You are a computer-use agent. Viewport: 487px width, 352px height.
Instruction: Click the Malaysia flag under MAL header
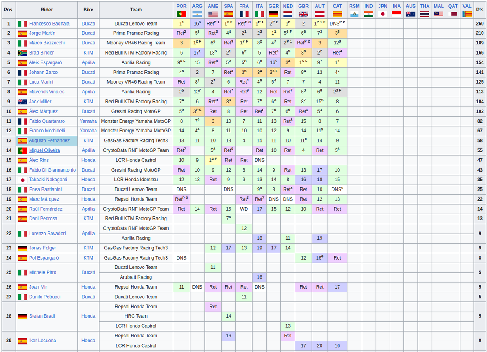pyautogui.click(x=439, y=14)
